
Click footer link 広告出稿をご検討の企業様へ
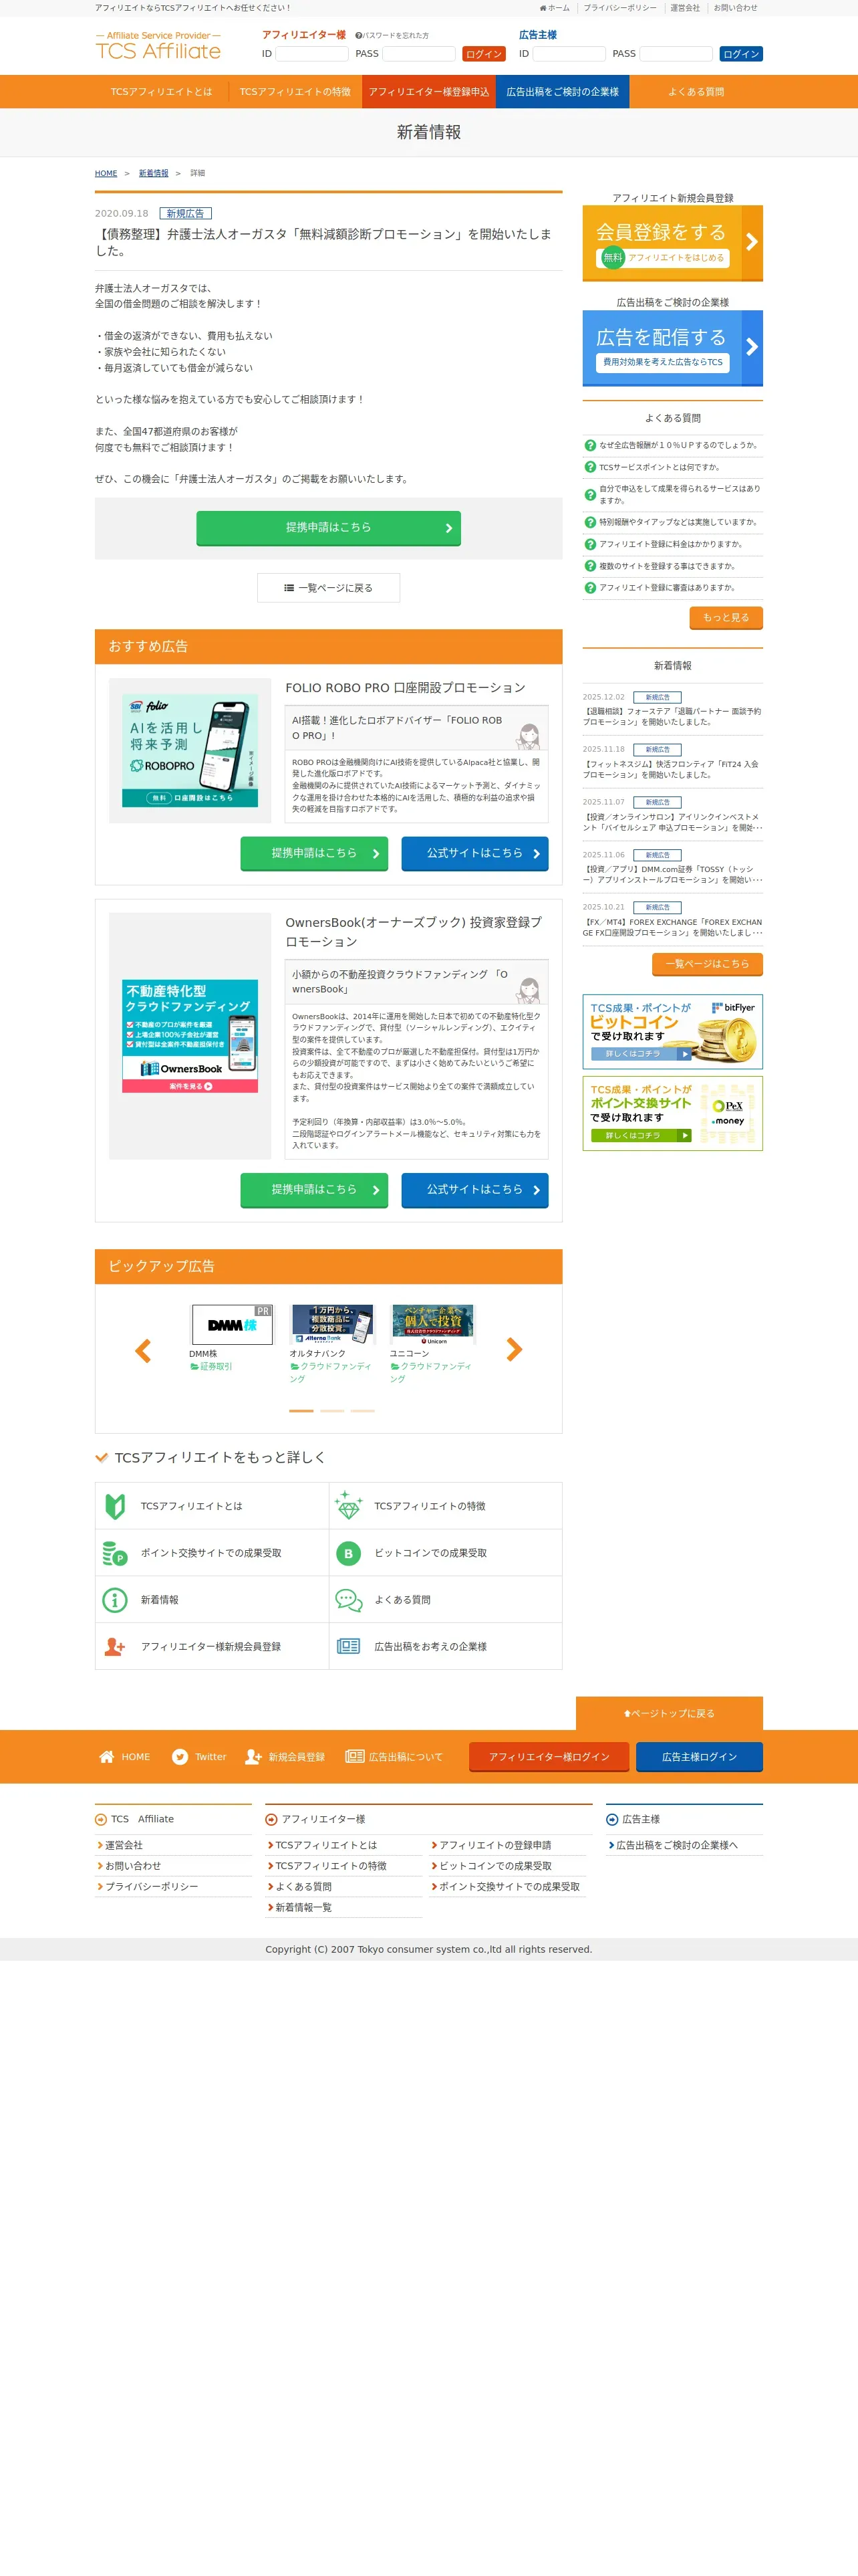(x=677, y=1845)
